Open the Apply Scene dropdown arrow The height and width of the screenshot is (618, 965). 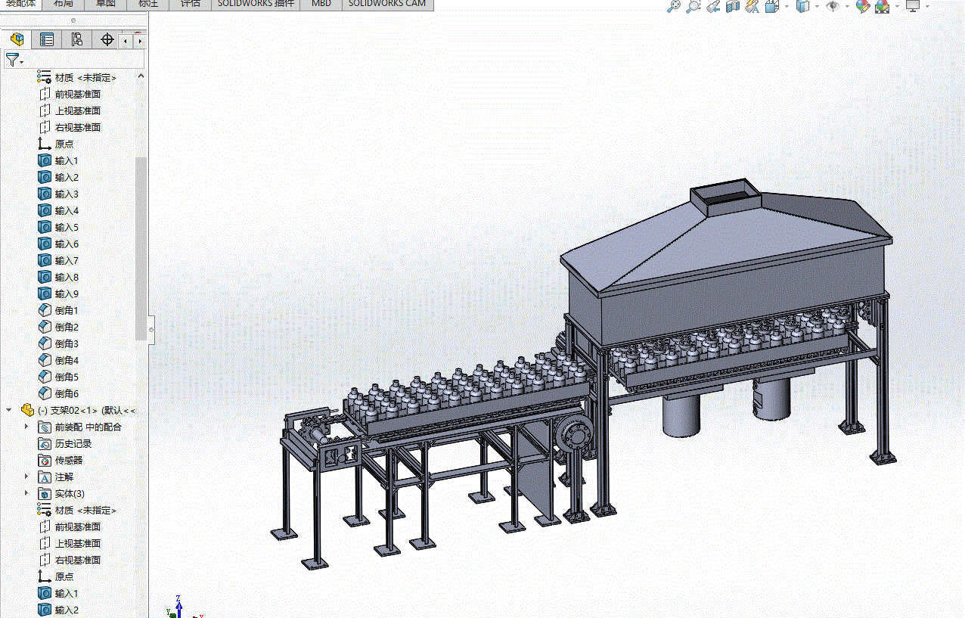coord(897,6)
